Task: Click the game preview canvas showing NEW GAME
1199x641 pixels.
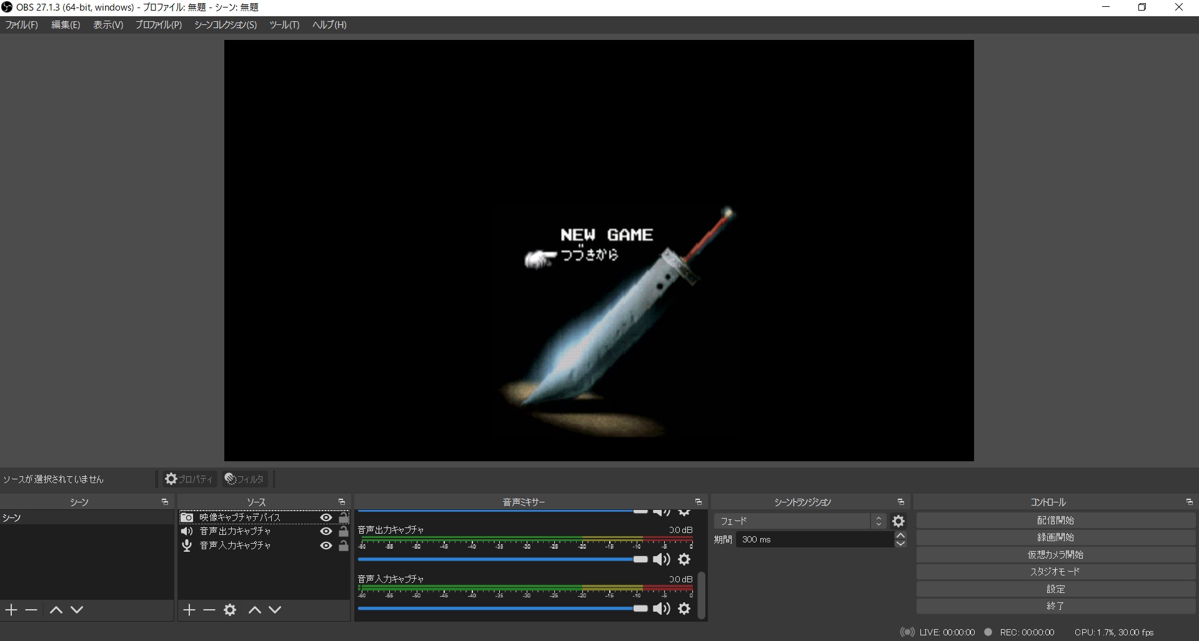Action: tap(599, 251)
